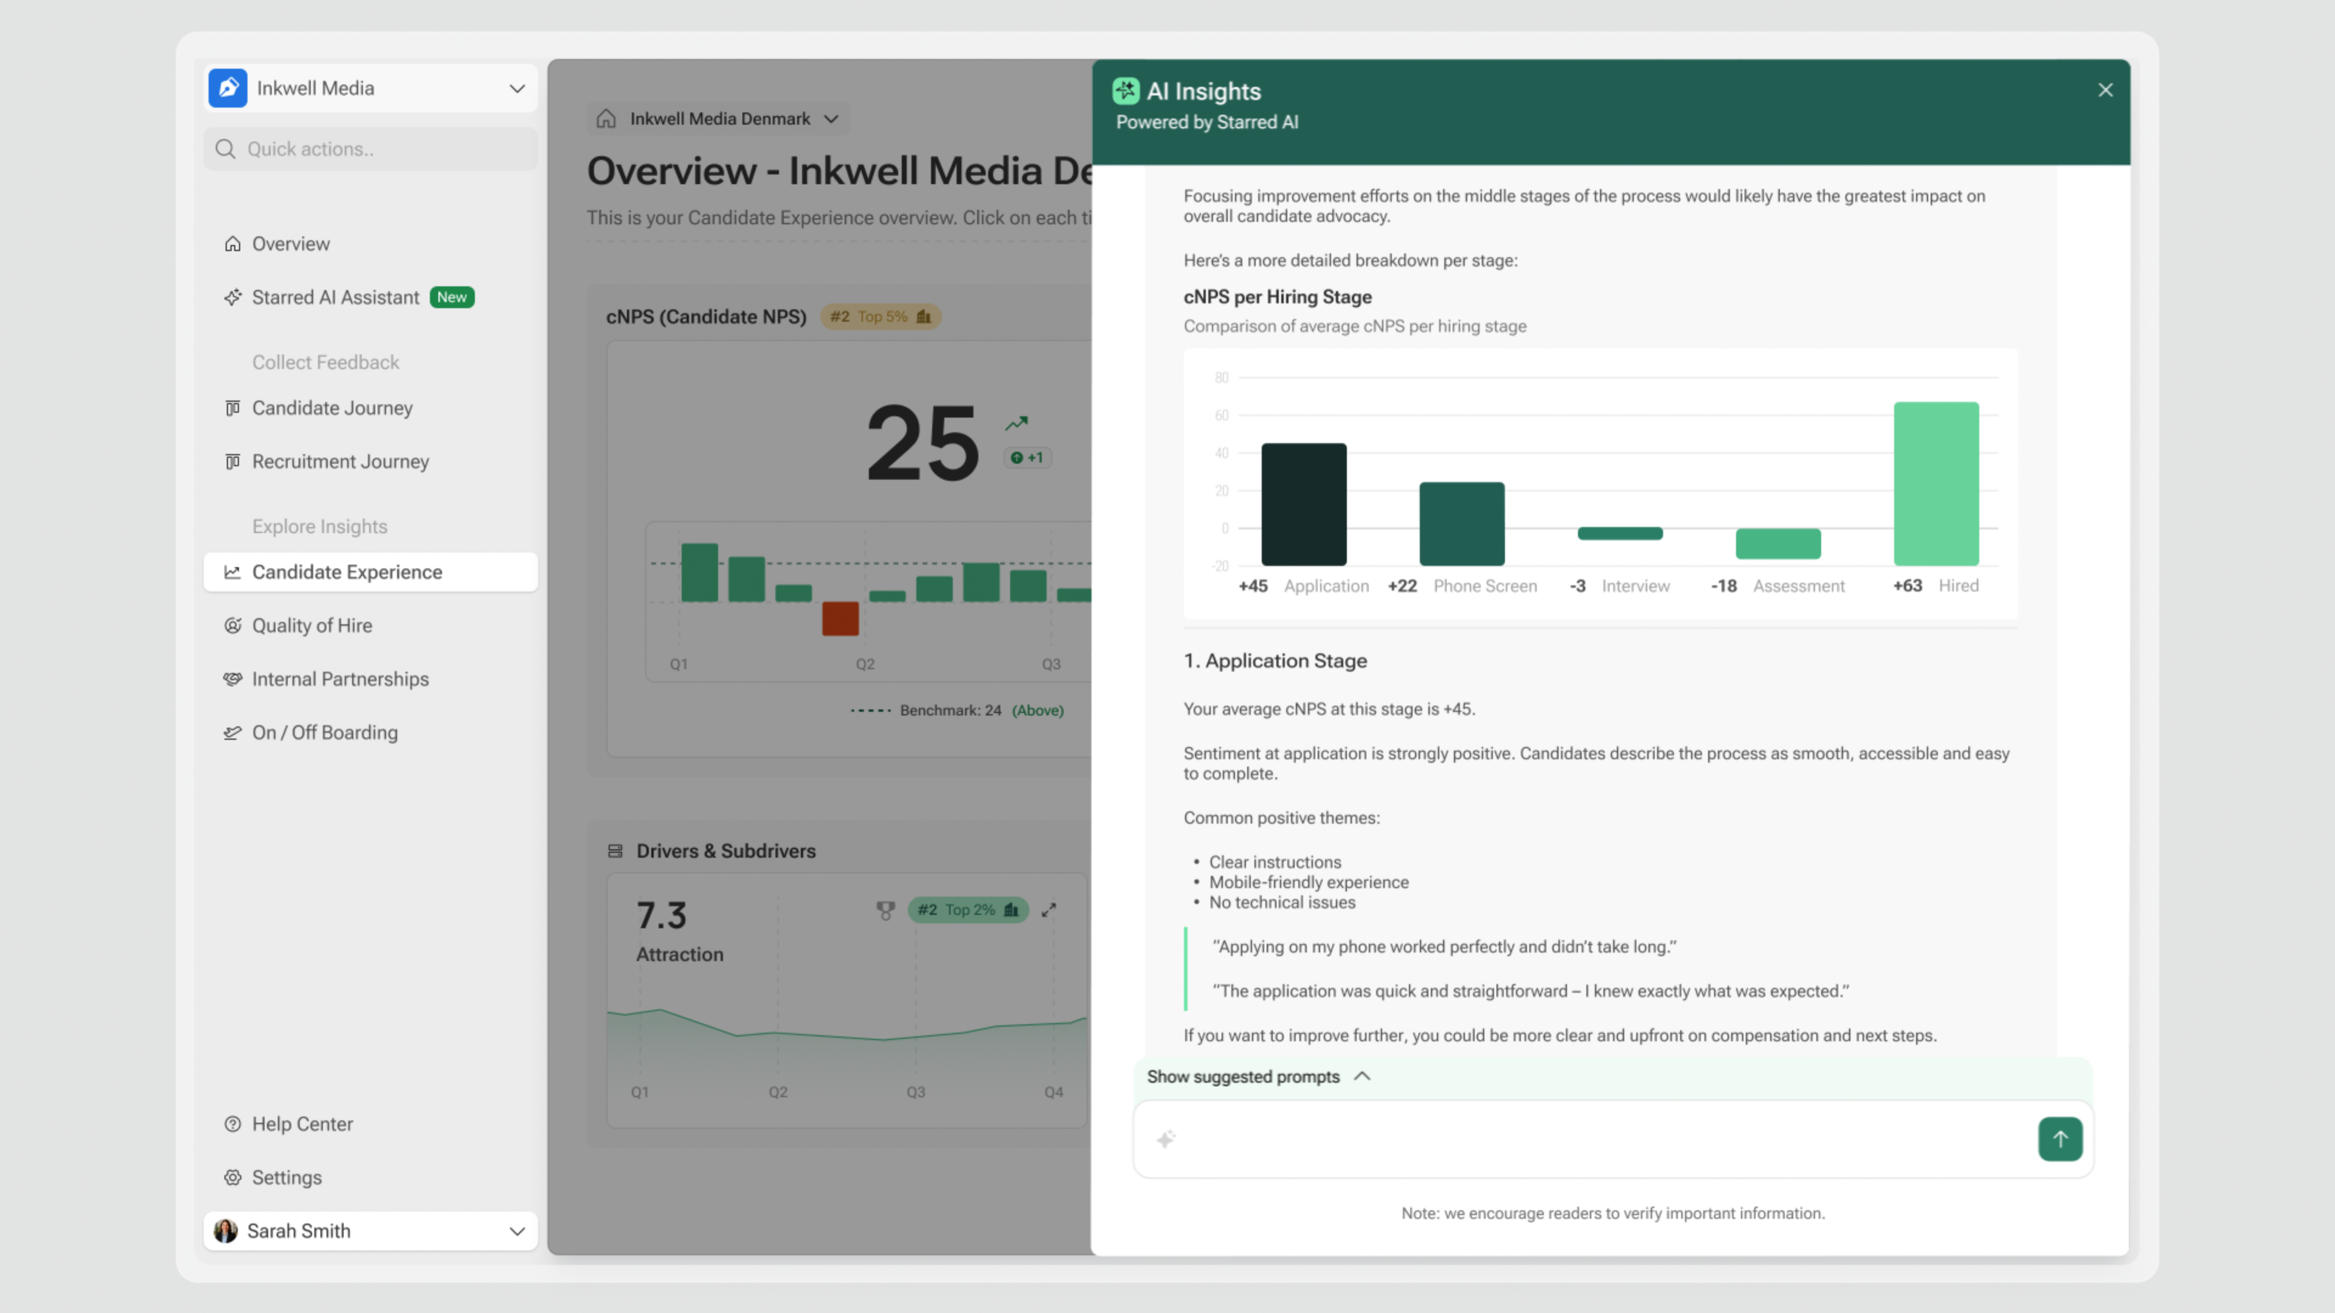Open Candidate Journey in sidebar

[x=332, y=408]
